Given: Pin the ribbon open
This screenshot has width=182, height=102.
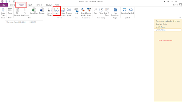Looking at the screenshot, I should coord(180,18).
